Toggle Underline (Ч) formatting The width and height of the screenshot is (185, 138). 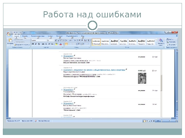(39, 44)
